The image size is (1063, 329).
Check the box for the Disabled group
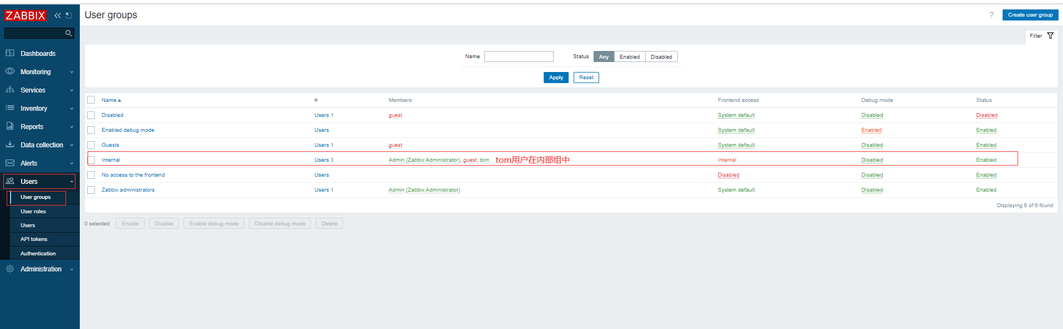pyautogui.click(x=91, y=115)
